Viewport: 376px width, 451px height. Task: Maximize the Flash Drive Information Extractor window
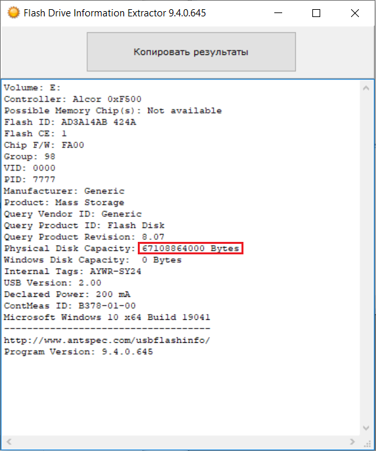click(316, 13)
